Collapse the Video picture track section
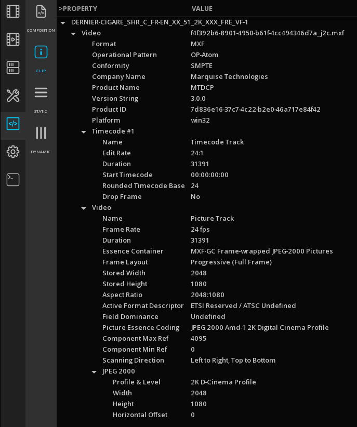The image size is (357, 427). tap(84, 208)
